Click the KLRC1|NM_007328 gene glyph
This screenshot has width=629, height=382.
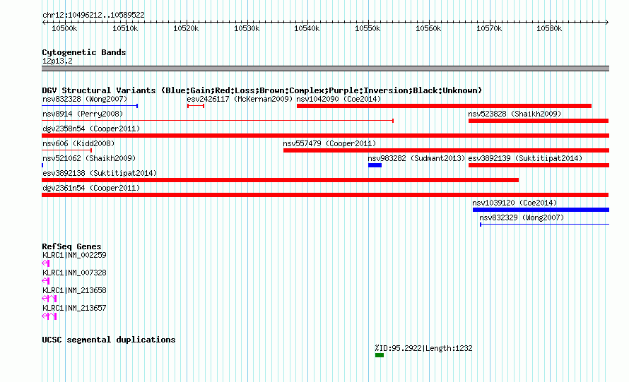[x=46, y=281]
